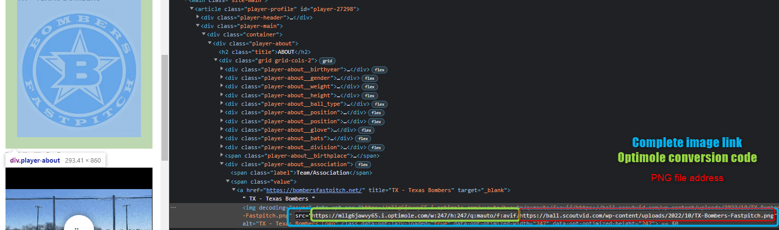
Task: Expand the player-about__birthplace span node
Action: [x=222, y=156]
